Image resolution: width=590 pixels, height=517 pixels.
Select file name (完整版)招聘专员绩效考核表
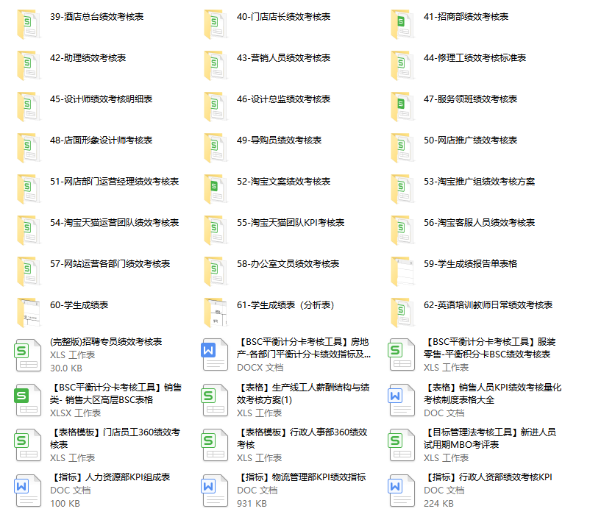[106, 342]
